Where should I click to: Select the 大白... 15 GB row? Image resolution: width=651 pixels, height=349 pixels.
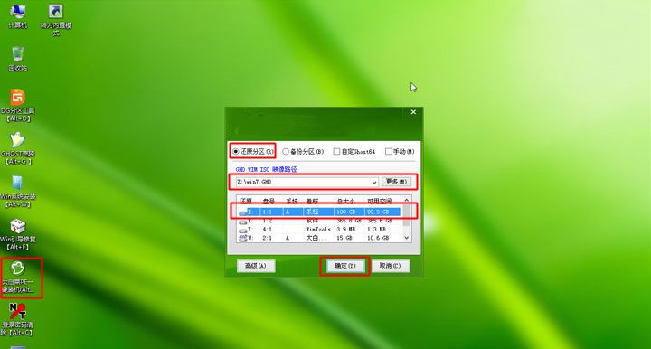tap(319, 238)
